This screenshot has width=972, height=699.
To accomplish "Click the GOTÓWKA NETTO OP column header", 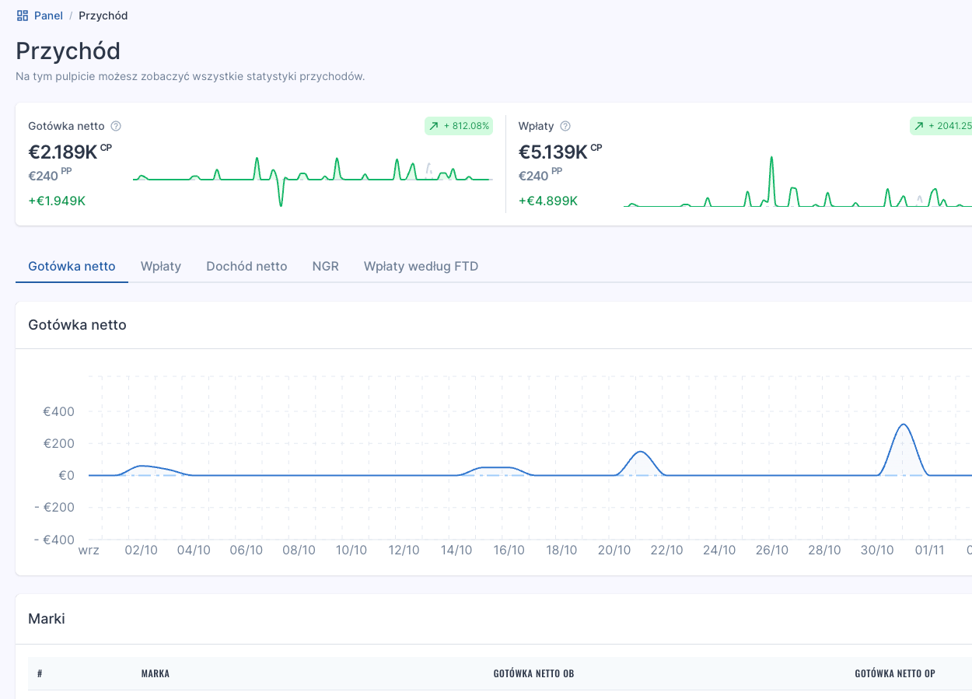I will tap(895, 673).
